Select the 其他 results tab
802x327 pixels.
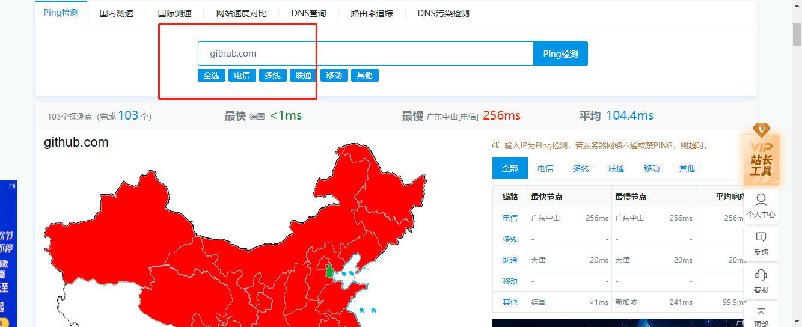(x=687, y=168)
